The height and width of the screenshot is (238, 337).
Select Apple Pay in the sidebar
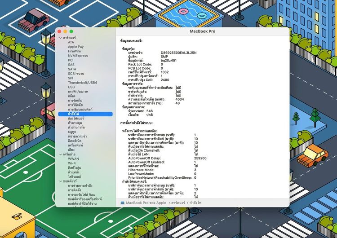point(75,47)
